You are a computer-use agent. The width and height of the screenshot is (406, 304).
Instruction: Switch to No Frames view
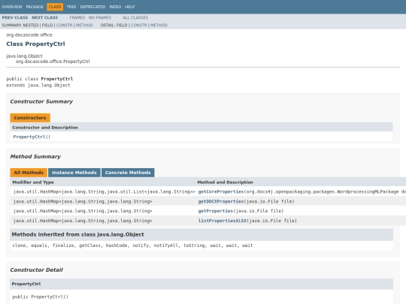point(100,17)
